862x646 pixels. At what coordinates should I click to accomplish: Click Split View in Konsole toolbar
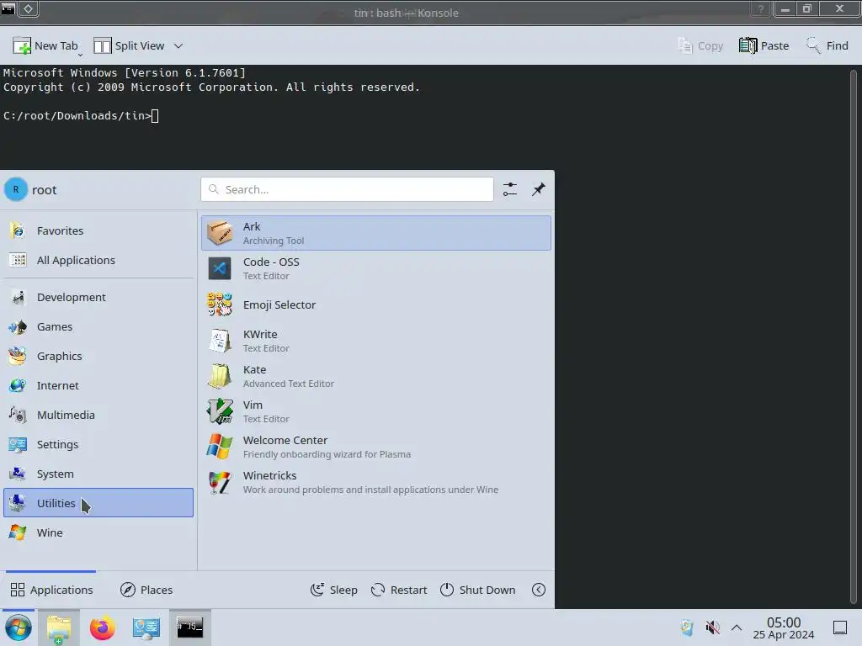point(129,45)
